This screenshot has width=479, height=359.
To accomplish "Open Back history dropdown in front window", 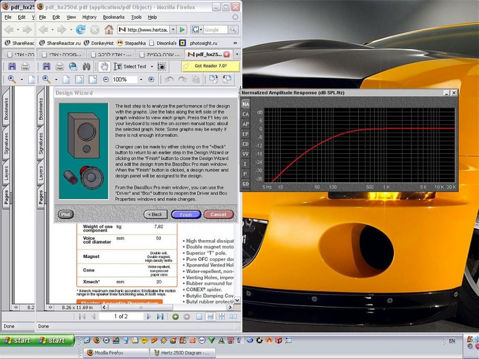I will coord(52,30).
